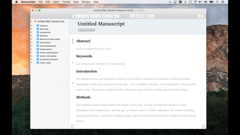Image resolution: width=240 pixels, height=135 pixels.
Task: Open Notification Center list icon
Action: (223, 2)
